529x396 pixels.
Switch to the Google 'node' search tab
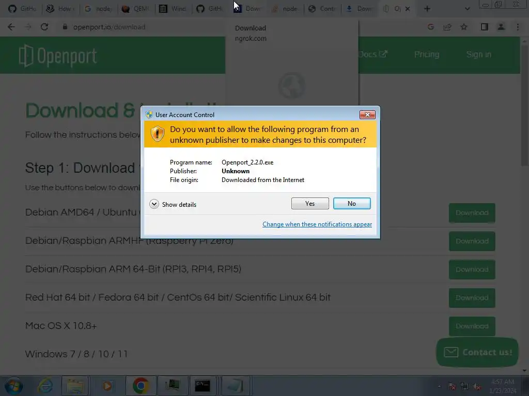click(x=98, y=9)
